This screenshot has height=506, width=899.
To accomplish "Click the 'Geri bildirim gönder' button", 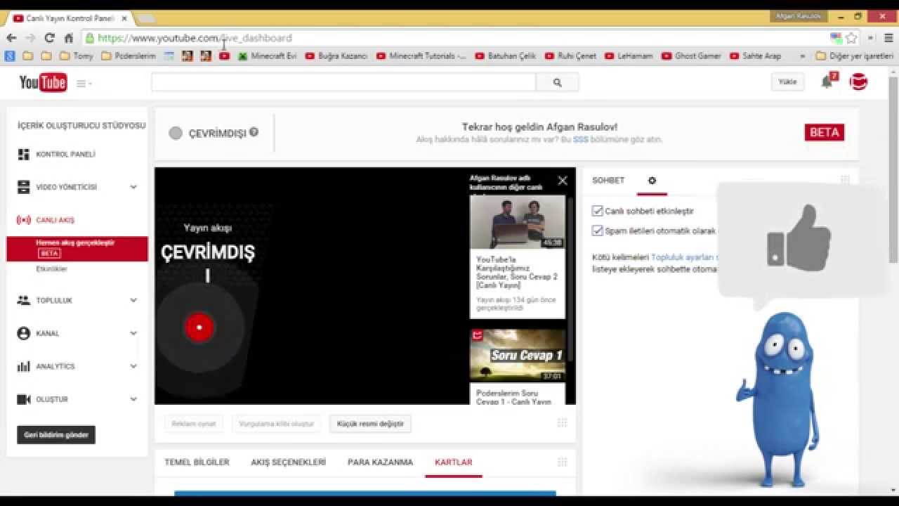I will pyautogui.click(x=56, y=435).
